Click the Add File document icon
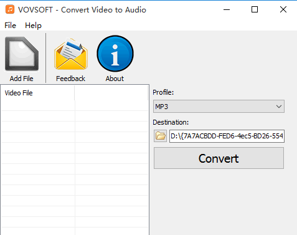 [x=22, y=54]
